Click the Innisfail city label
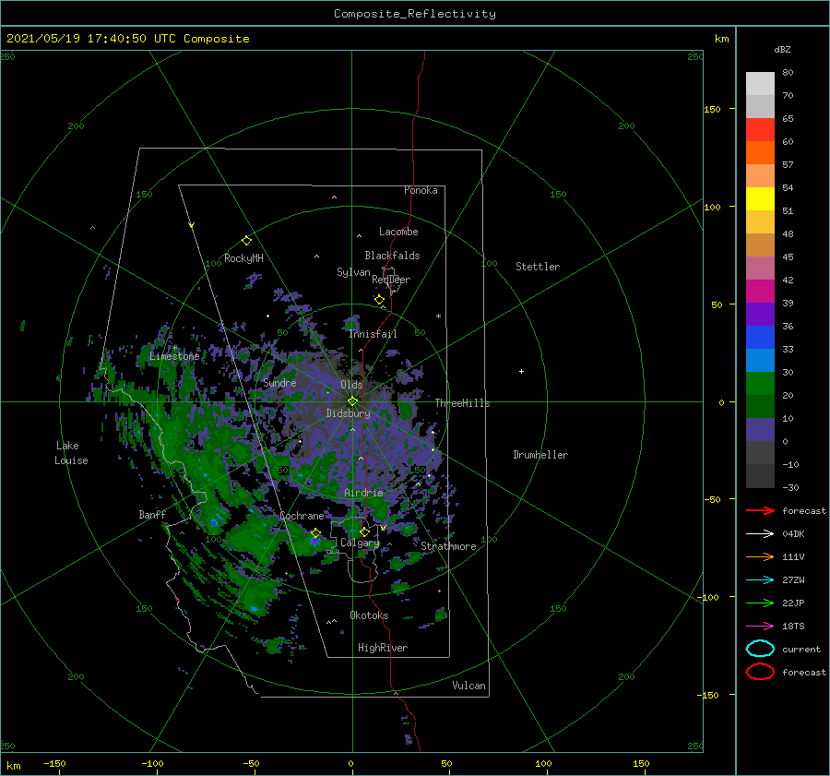The image size is (830, 776). click(373, 334)
